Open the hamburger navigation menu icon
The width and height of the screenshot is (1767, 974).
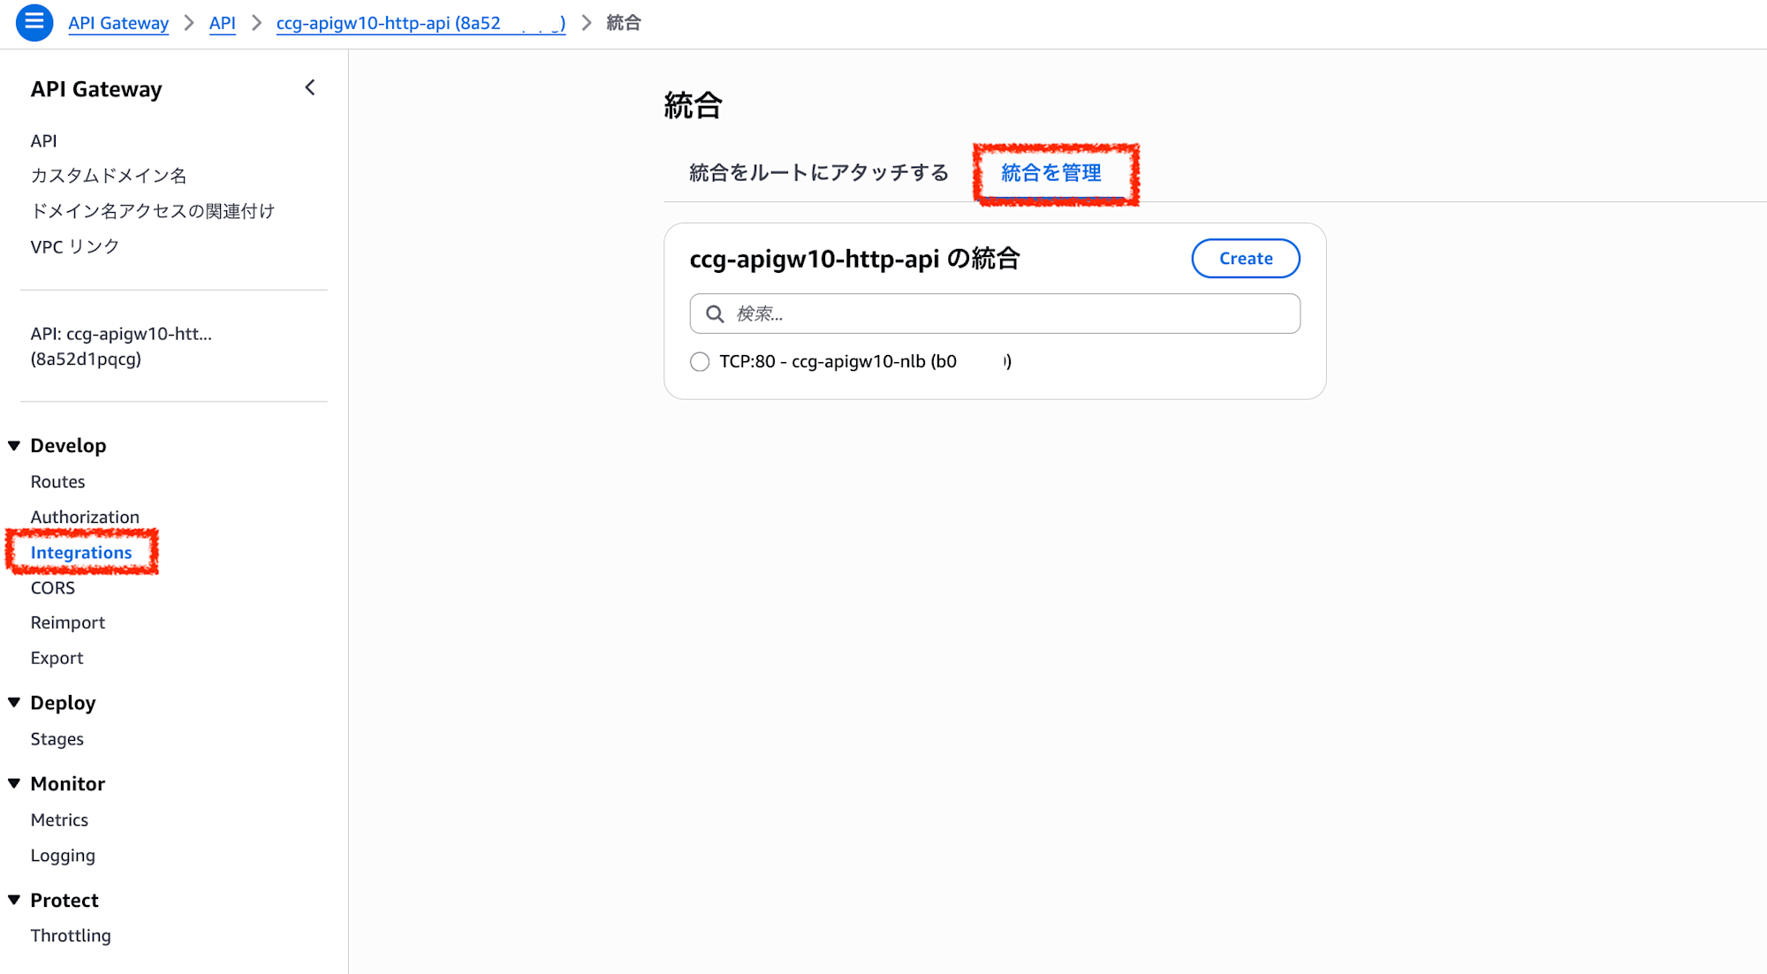tap(34, 23)
